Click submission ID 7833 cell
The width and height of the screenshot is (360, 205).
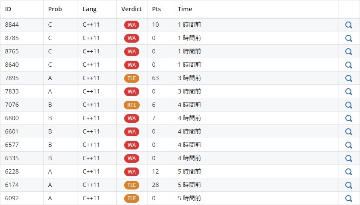[12, 92]
